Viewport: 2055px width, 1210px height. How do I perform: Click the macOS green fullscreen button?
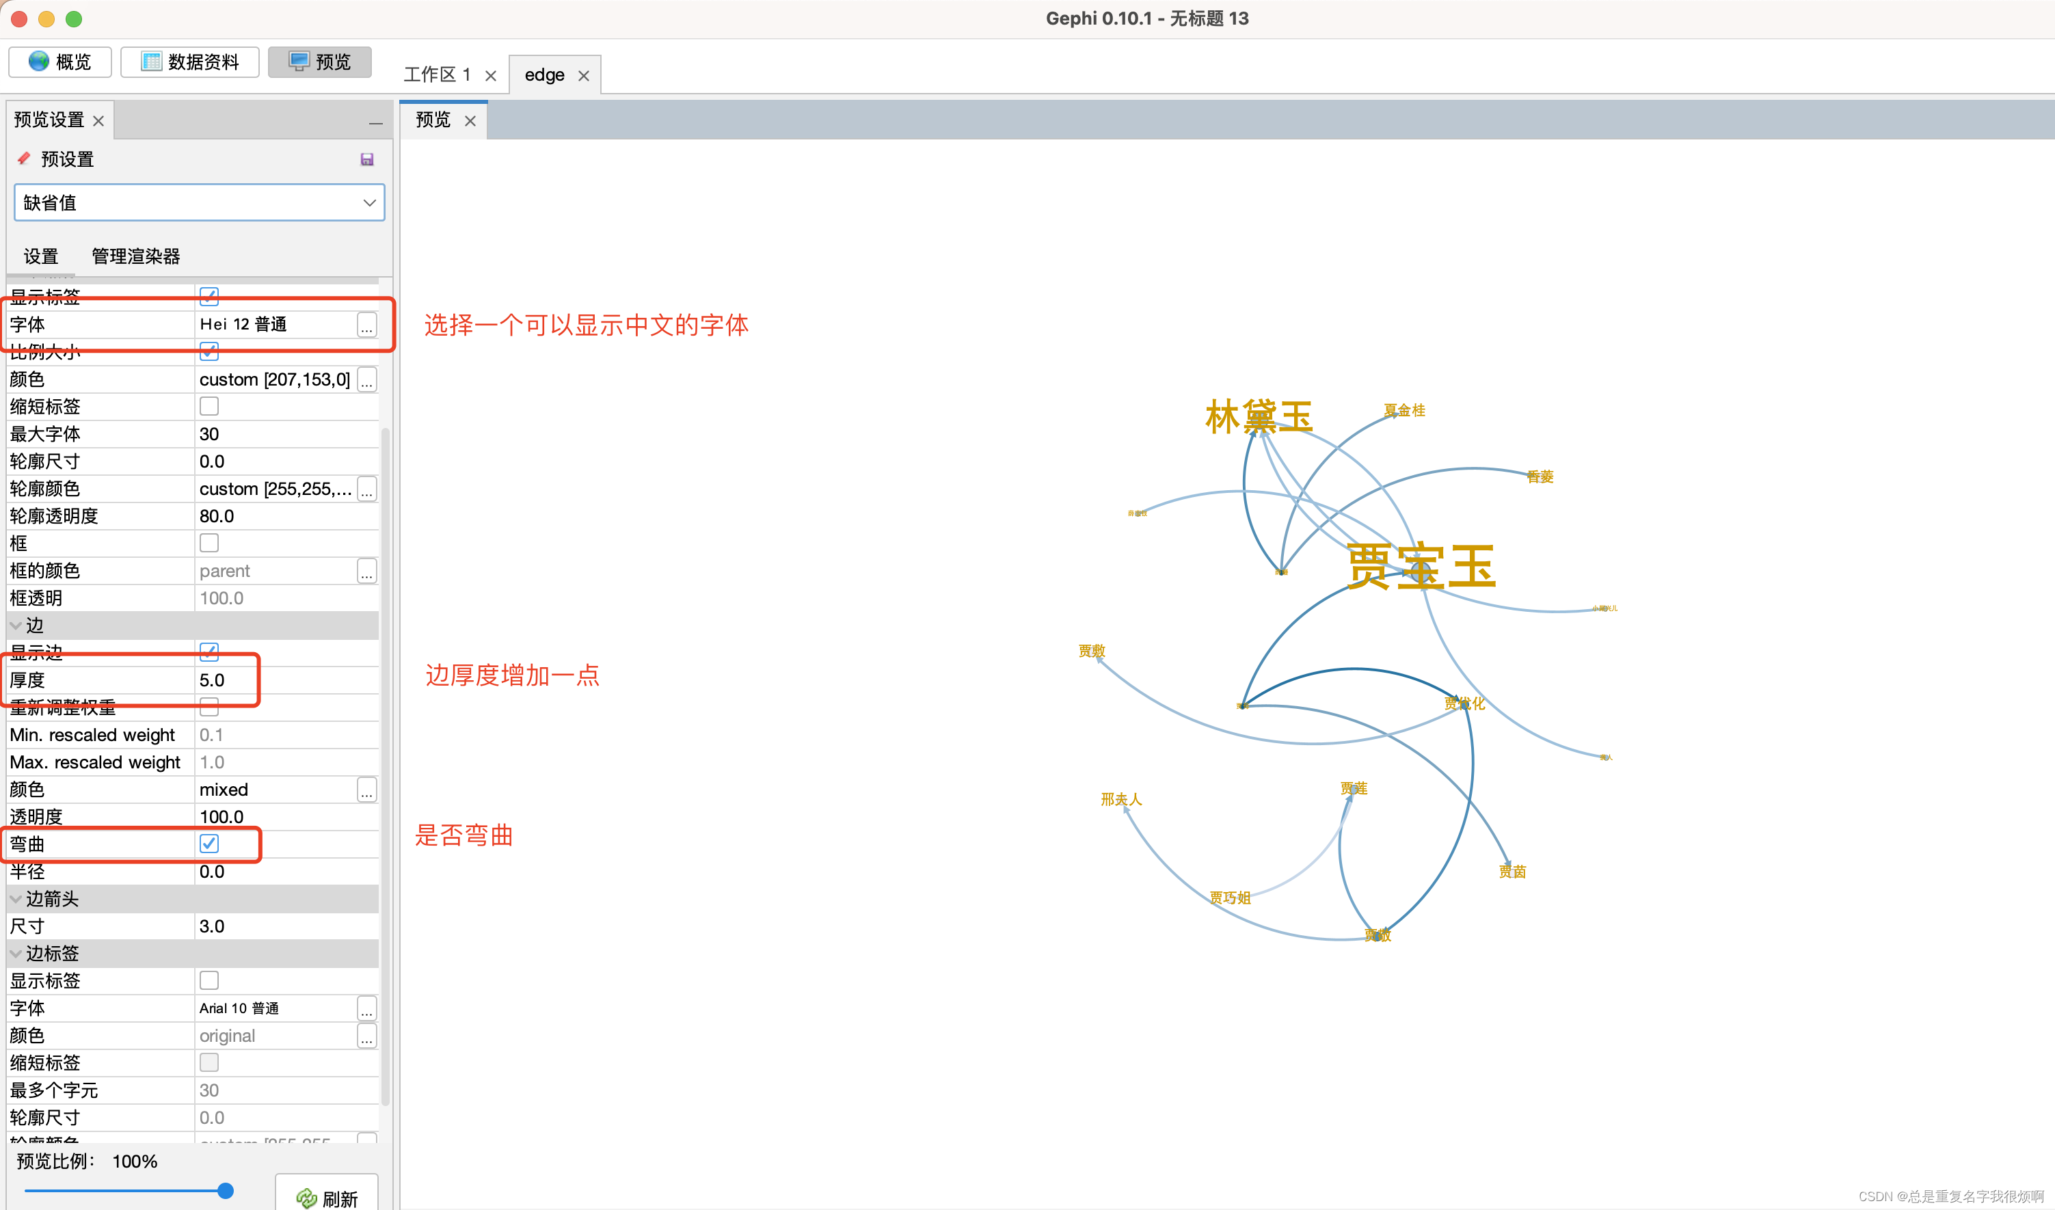point(73,18)
